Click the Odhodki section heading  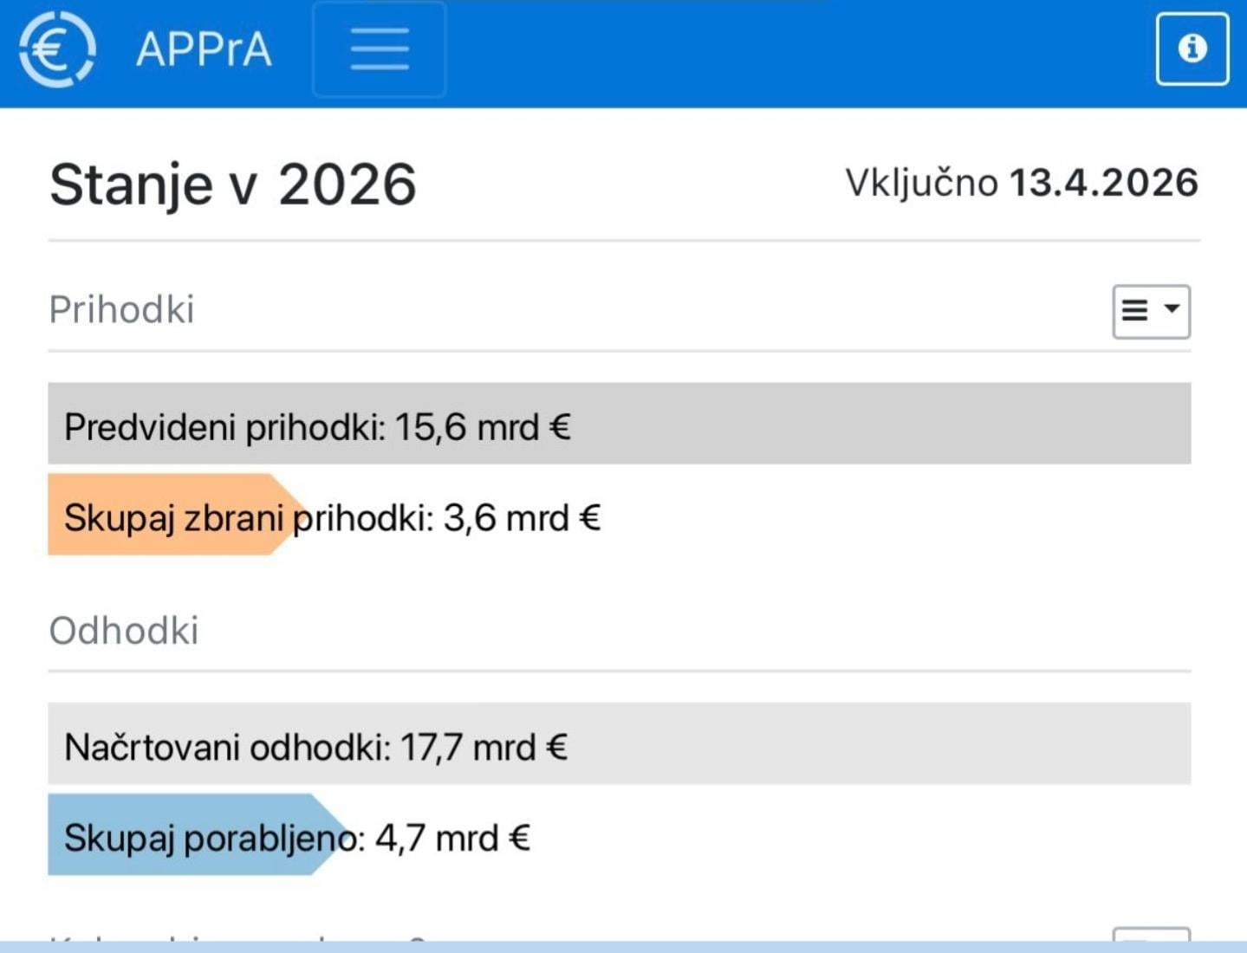tap(124, 631)
